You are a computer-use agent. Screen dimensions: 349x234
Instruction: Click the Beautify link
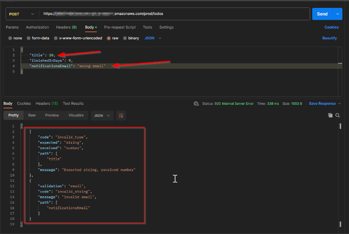tap(329, 38)
